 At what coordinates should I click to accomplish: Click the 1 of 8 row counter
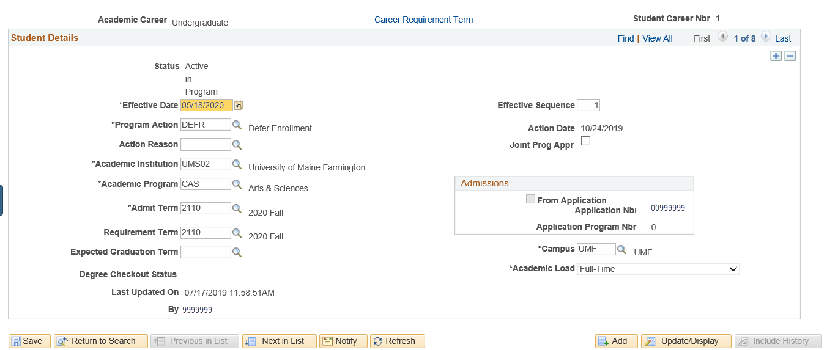(x=744, y=38)
